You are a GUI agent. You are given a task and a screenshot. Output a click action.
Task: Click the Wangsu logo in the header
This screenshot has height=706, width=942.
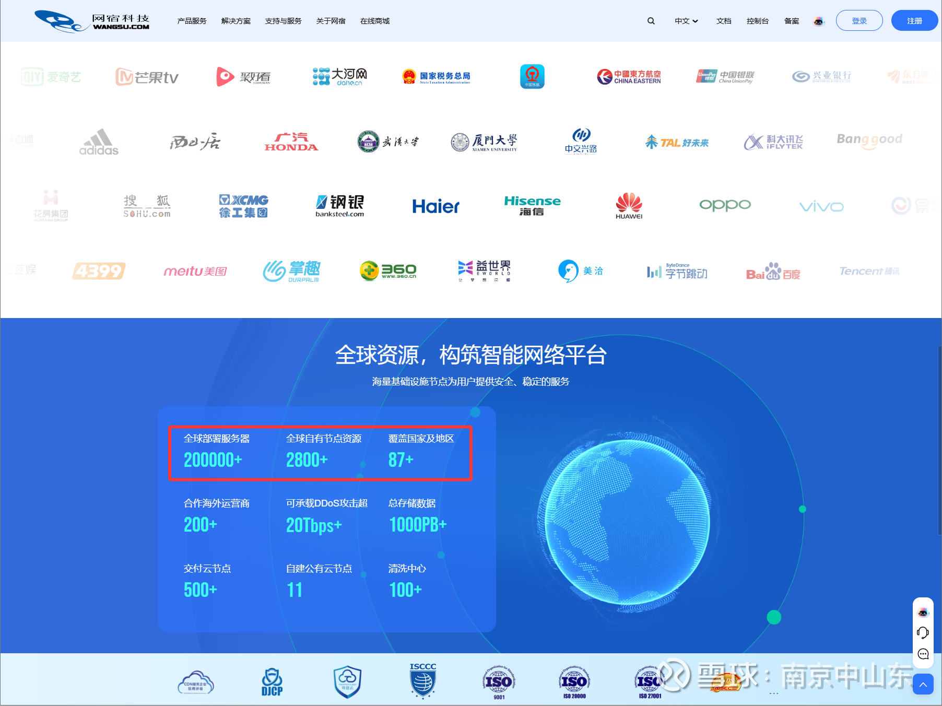click(92, 21)
